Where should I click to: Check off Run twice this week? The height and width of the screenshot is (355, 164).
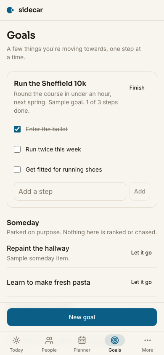pos(17,149)
